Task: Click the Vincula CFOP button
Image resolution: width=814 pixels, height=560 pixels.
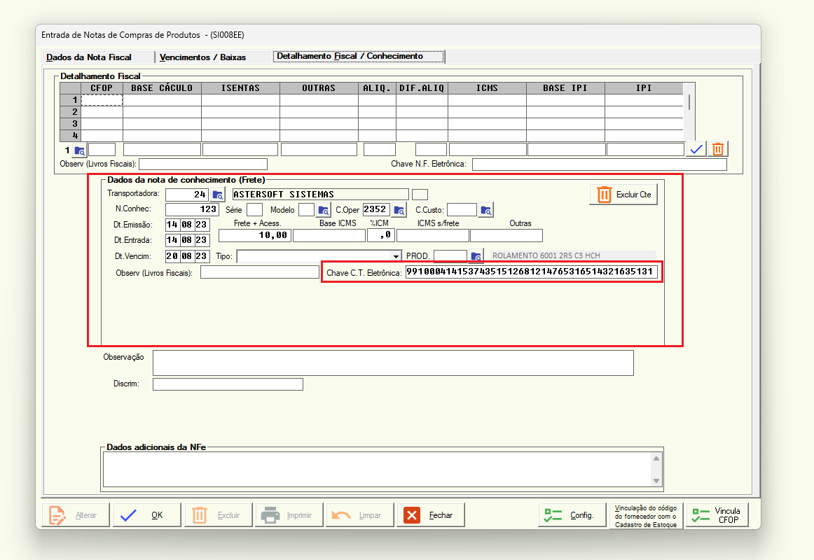Action: [717, 515]
